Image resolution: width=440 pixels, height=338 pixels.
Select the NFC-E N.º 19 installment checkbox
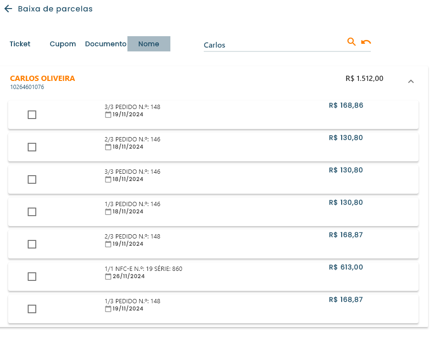32,277
